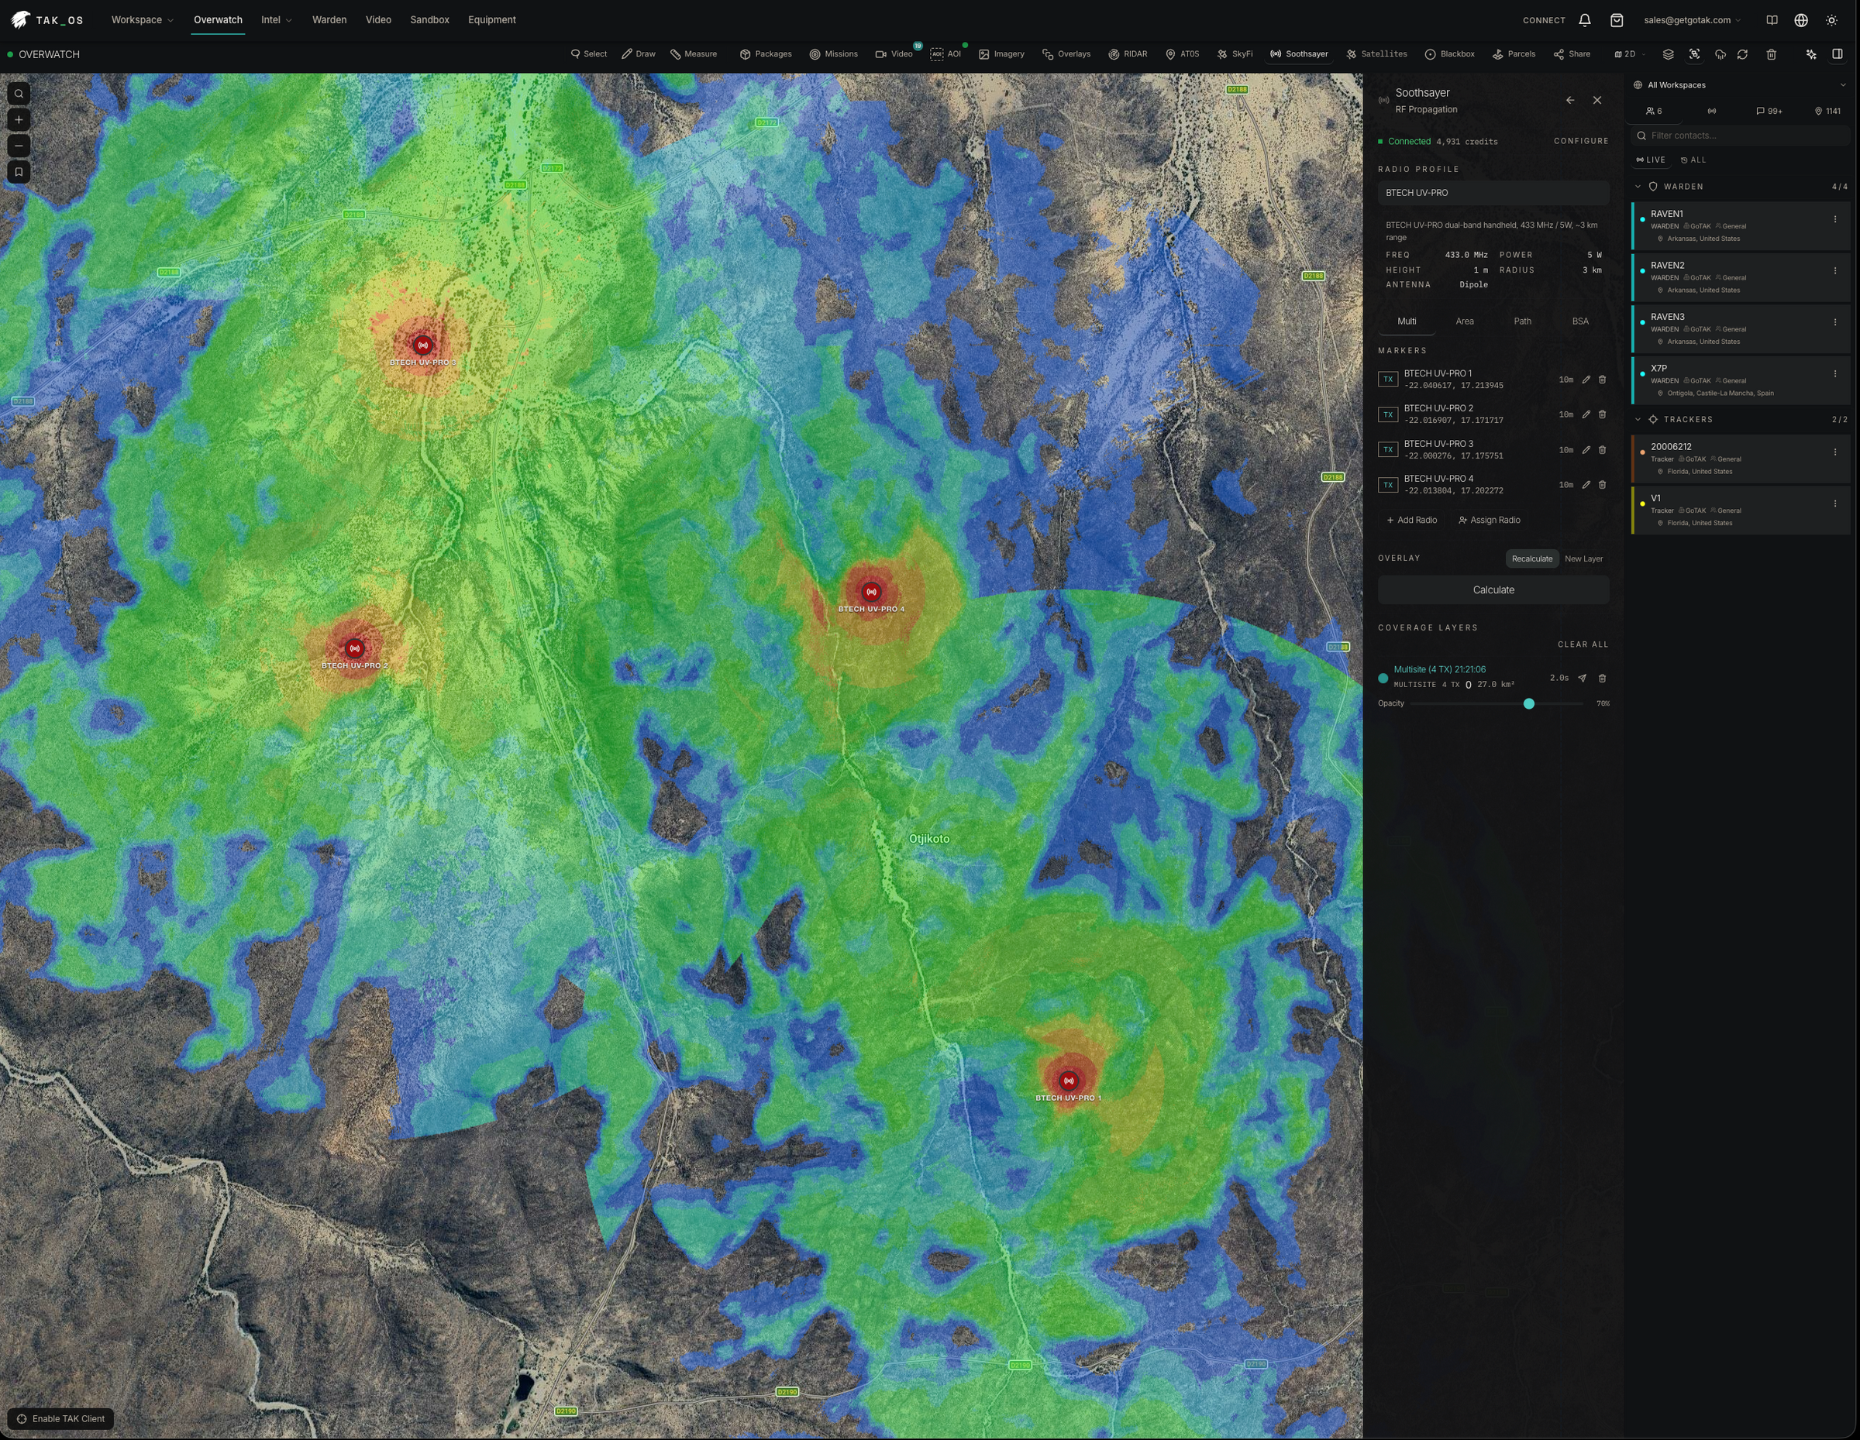Click the Calculate button
This screenshot has width=1860, height=1440.
[1493, 589]
